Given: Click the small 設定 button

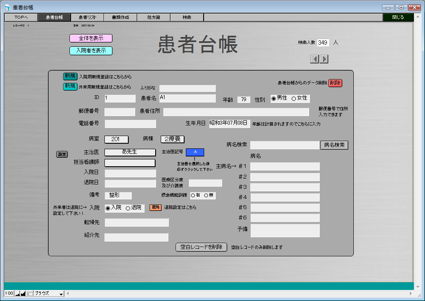Looking at the screenshot, I should click(62, 154).
